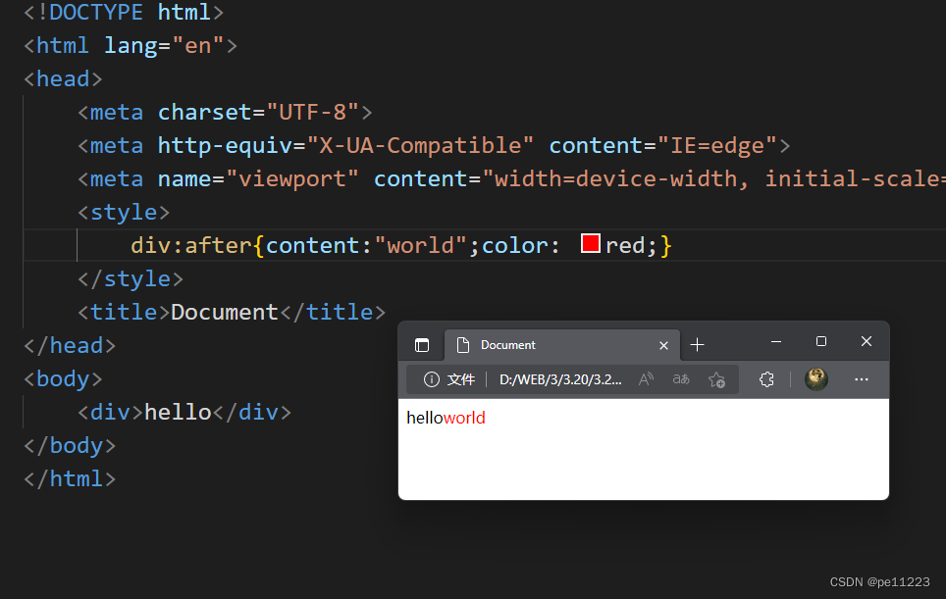Click the meta name="viewport" line

[511, 179]
